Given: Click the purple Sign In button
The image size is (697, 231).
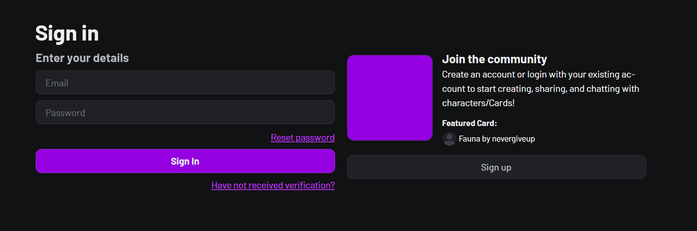Looking at the screenshot, I should [185, 161].
